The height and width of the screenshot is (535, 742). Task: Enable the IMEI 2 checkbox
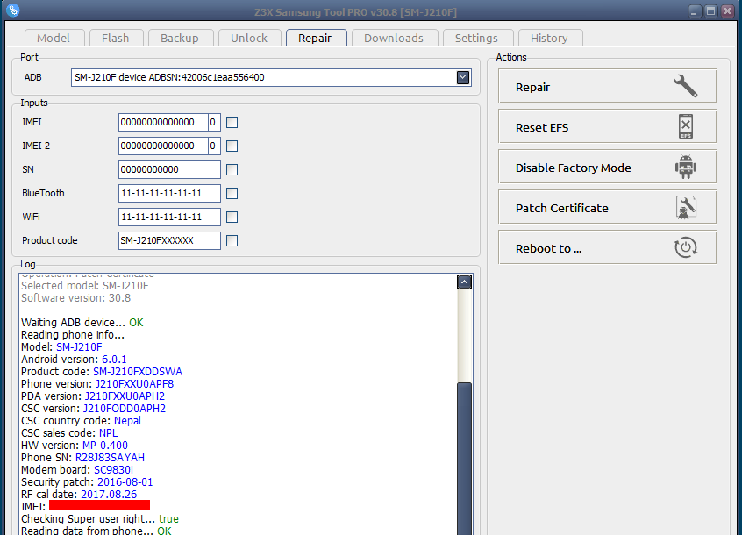click(232, 146)
